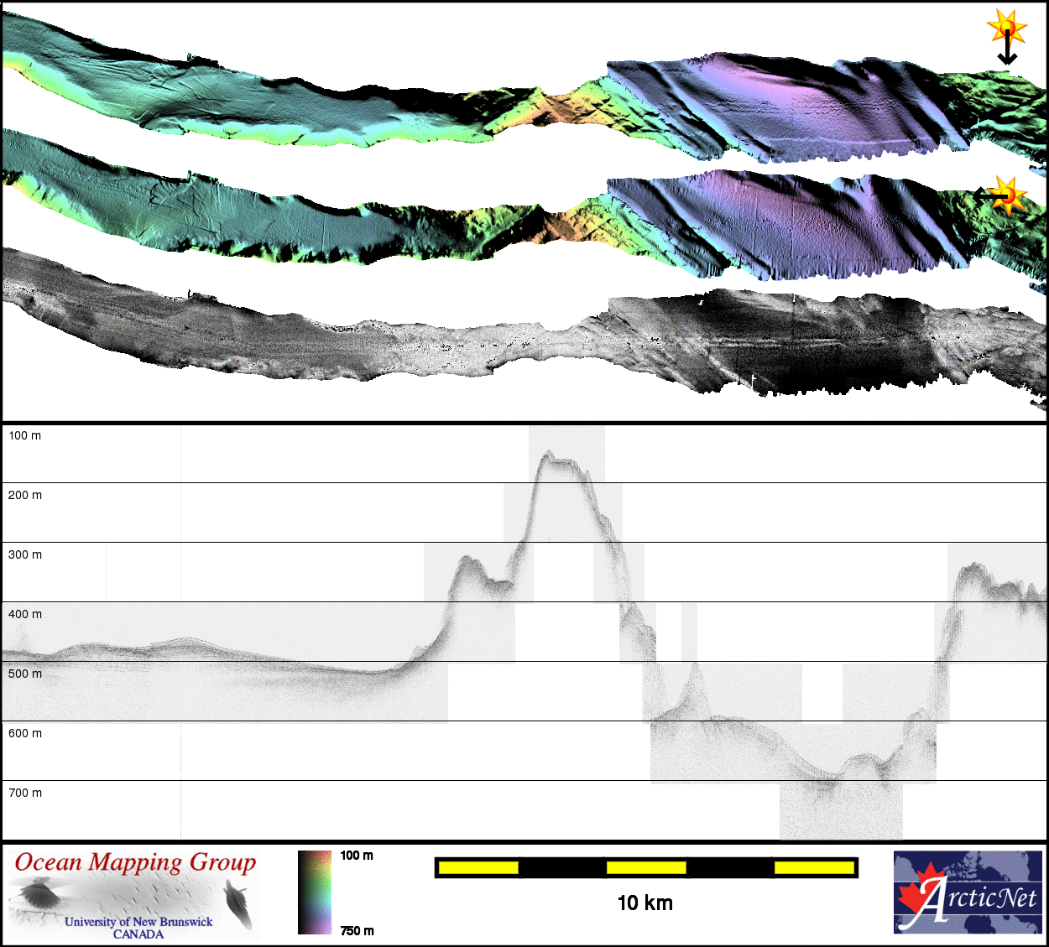The height and width of the screenshot is (947, 1049).
Task: Click the 400 m depth axis label
Action: click(25, 614)
